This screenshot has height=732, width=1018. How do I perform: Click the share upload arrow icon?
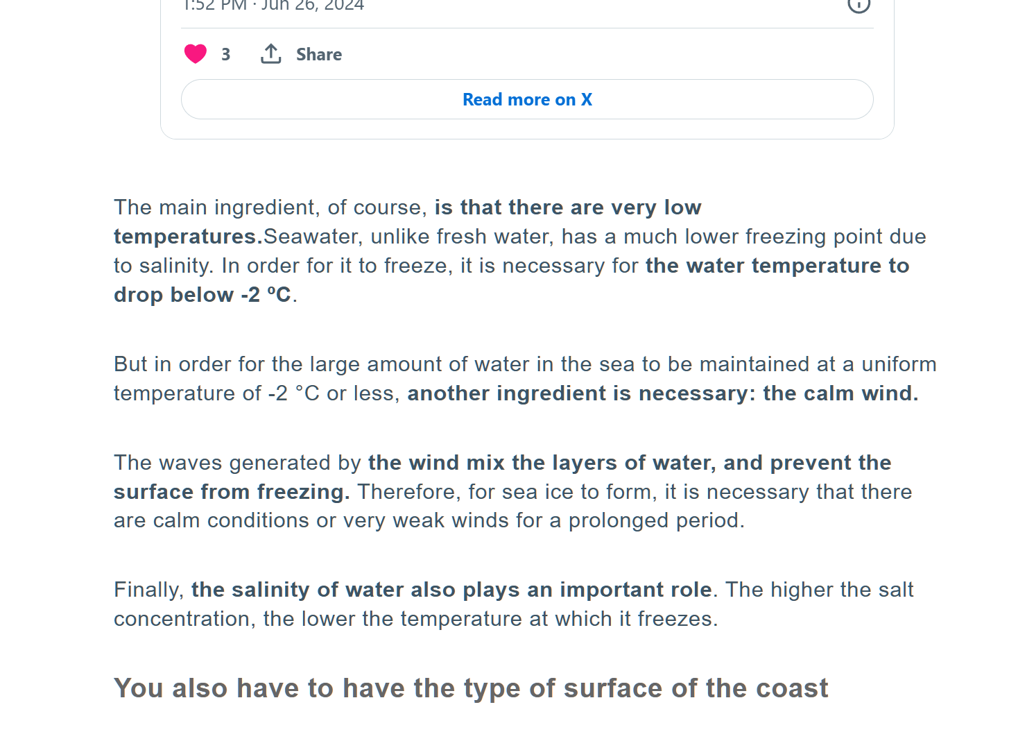point(271,54)
